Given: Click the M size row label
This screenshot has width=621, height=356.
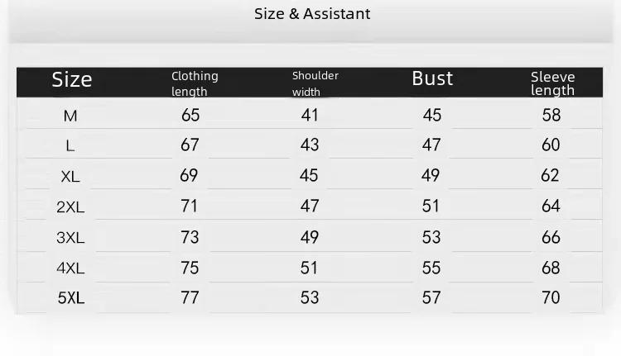Looking at the screenshot, I should [70, 116].
